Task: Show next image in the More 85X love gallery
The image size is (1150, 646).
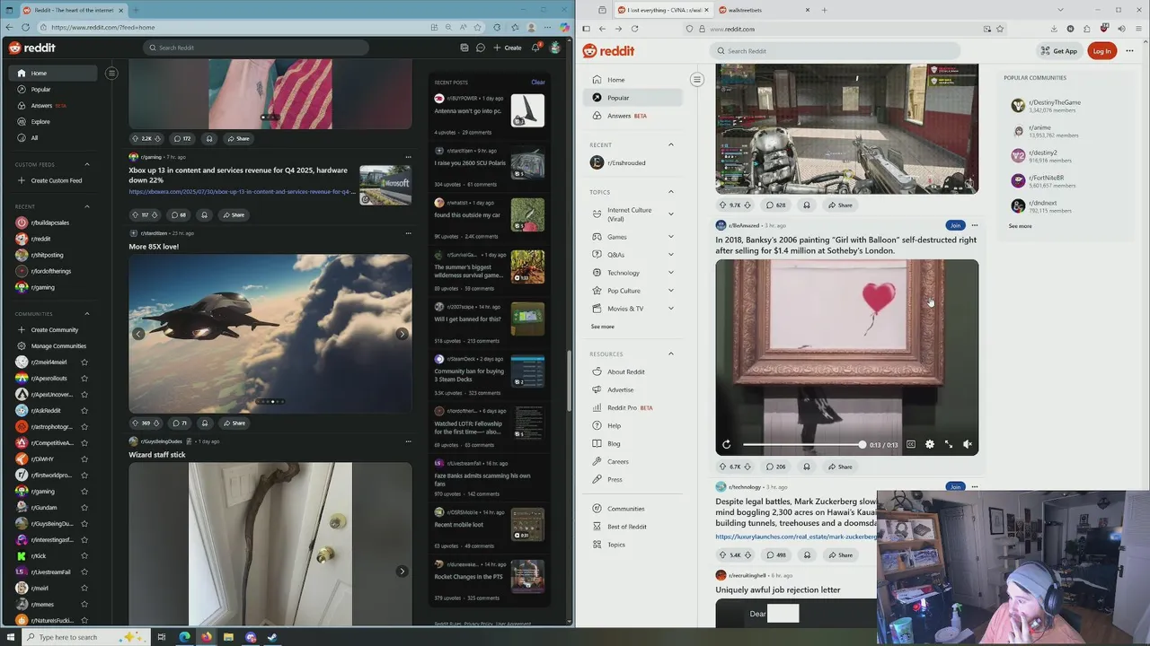Action: 402,334
